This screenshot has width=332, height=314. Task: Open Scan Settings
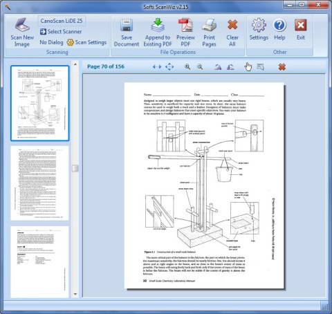(x=86, y=42)
